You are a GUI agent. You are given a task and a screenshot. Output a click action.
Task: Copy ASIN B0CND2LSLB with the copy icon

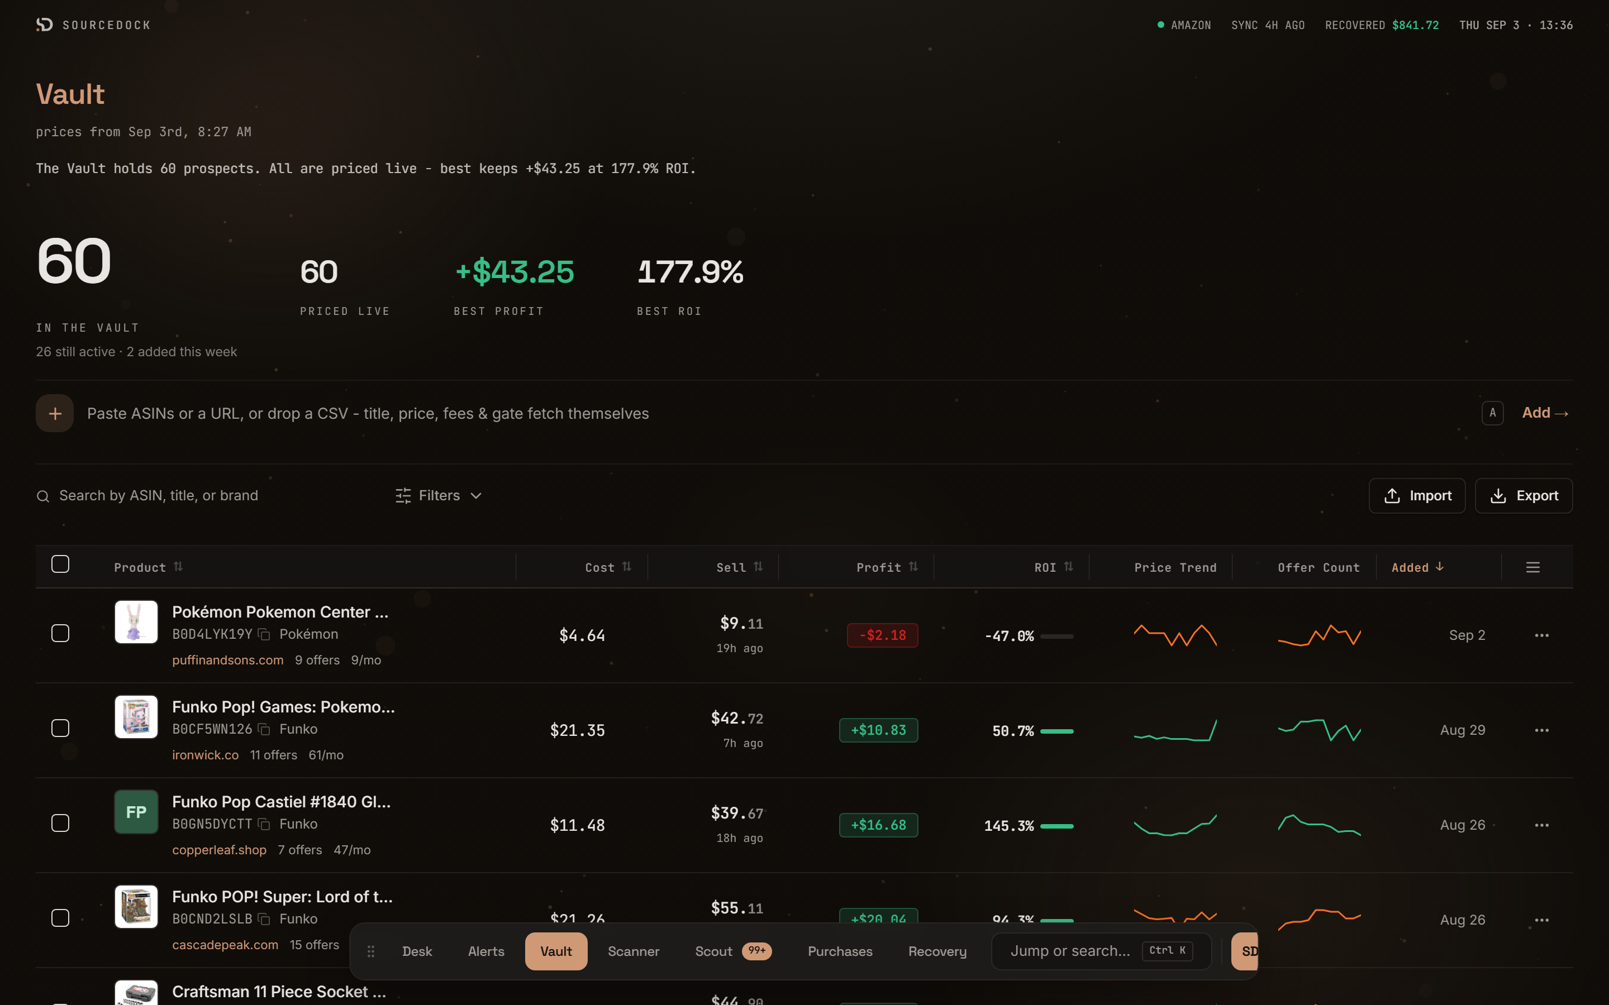click(264, 919)
